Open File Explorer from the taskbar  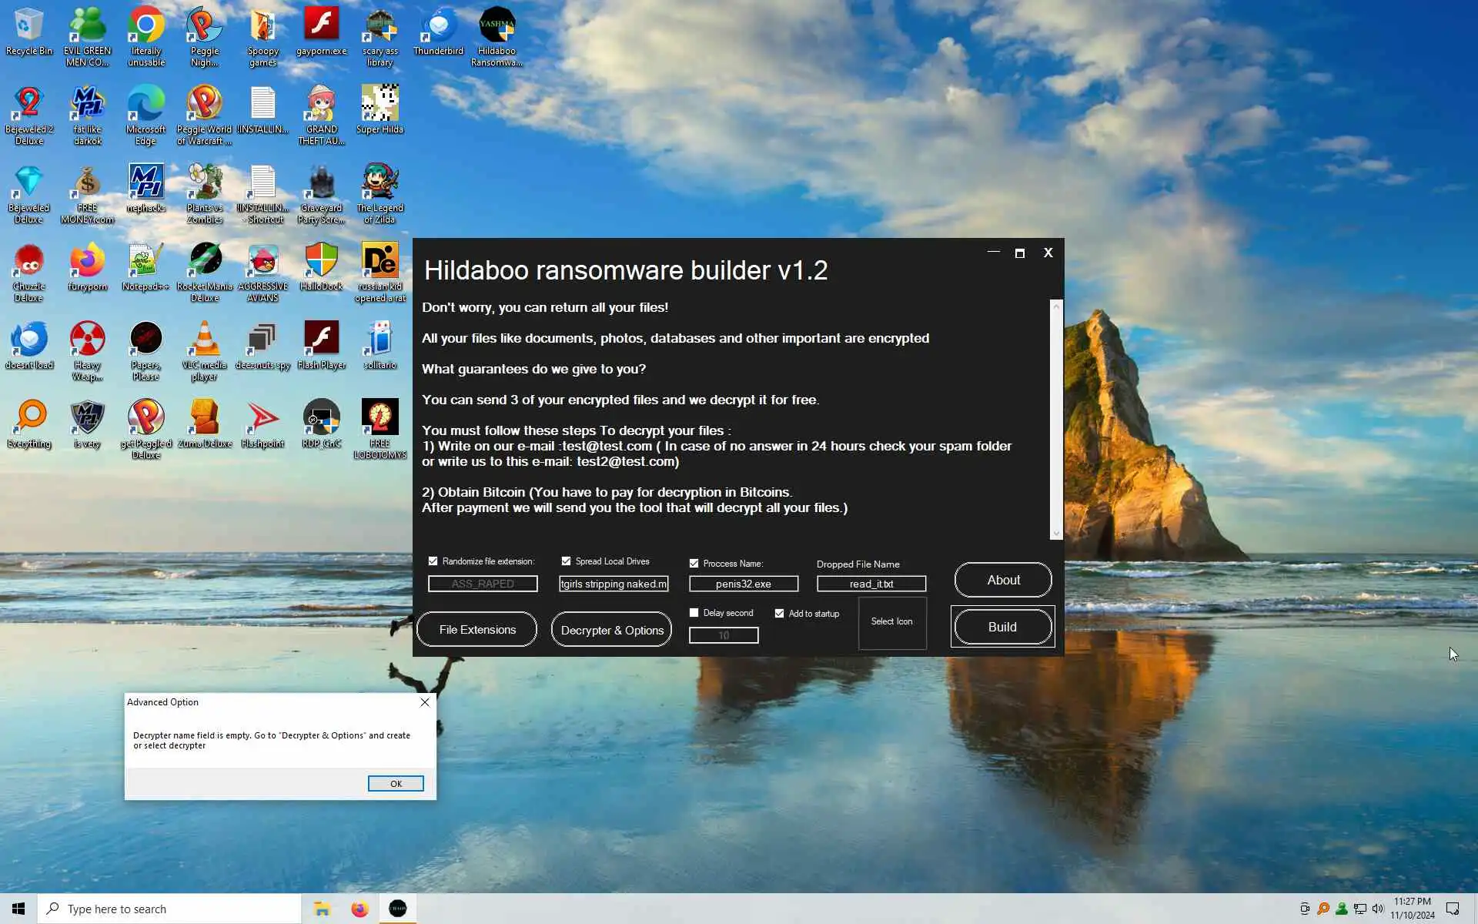coord(322,909)
